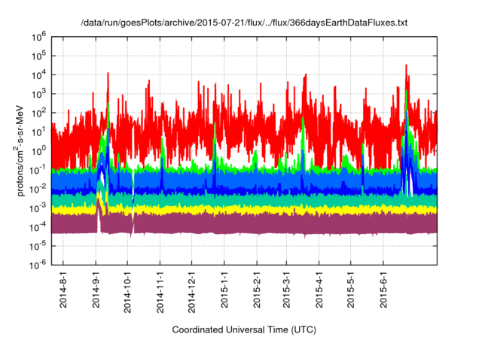This screenshot has height=337, width=482.
Task: Pick the 2014-11-1 date tick label
Action: [160, 292]
